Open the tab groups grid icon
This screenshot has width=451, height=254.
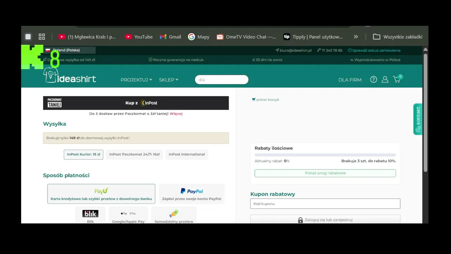coord(42,37)
